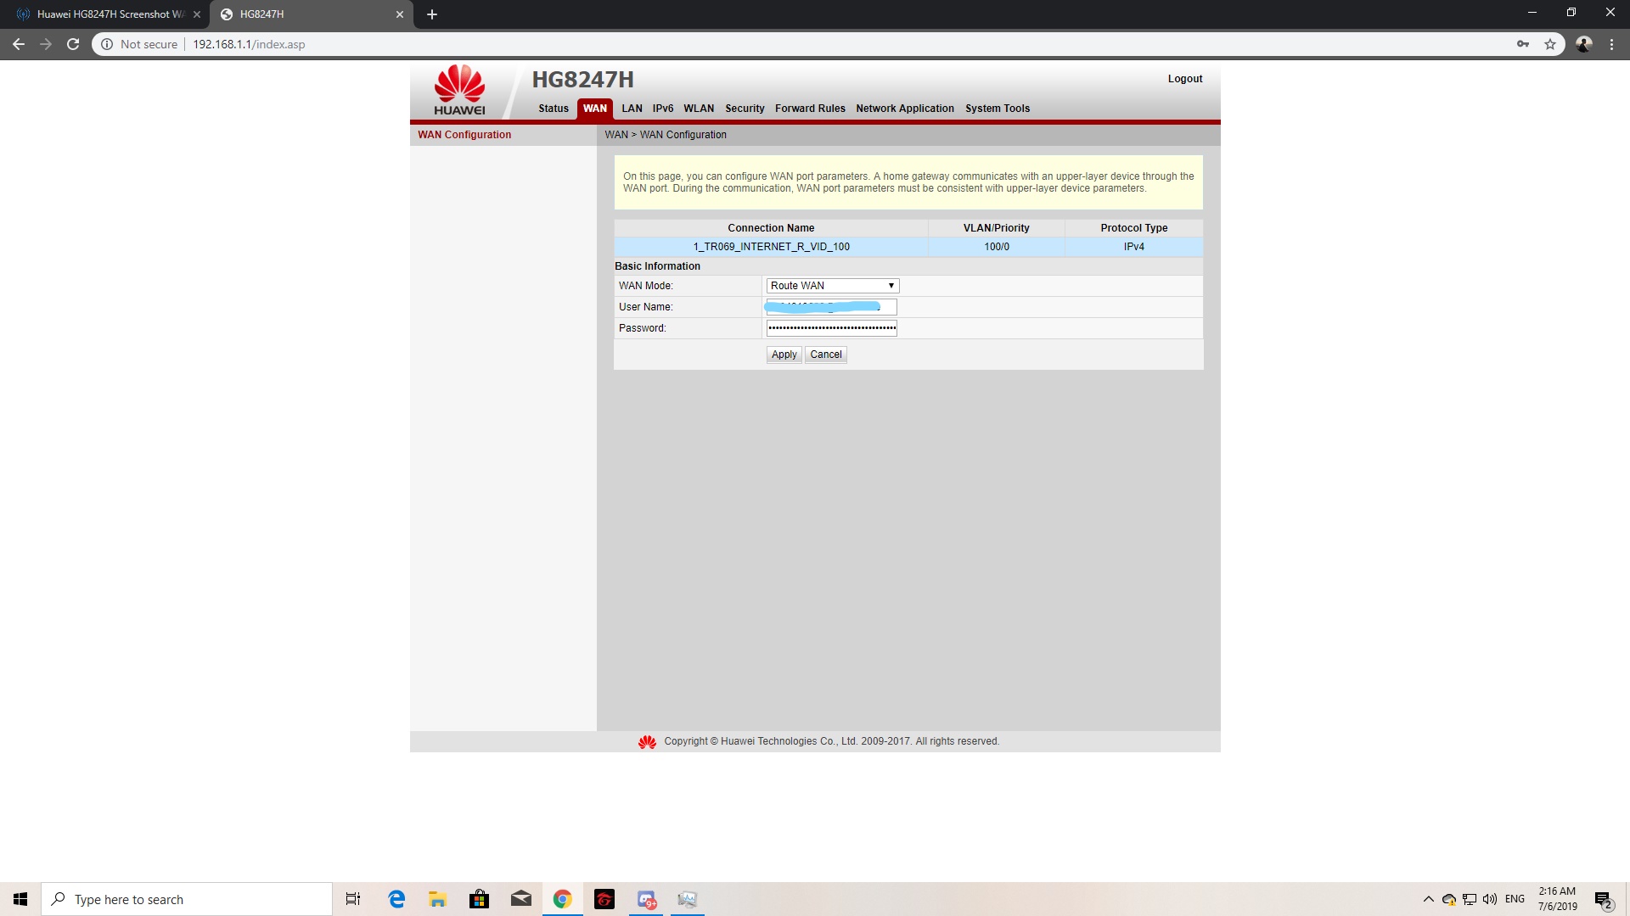Select the 1_TR069_INTERNET_R_VID_100 connection row

click(x=771, y=247)
